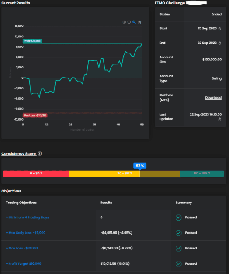Image resolution: width=229 pixels, height=274 pixels.
Task: Click the Summary column header
Action: click(184, 203)
